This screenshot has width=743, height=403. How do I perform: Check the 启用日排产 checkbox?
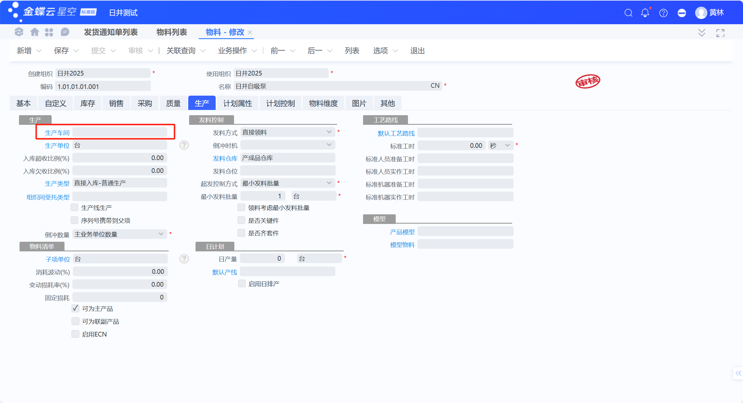[x=242, y=283]
